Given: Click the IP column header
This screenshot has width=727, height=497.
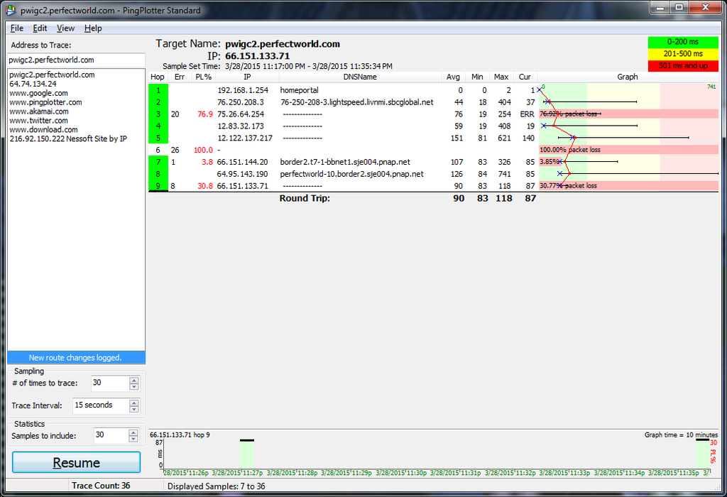Looking at the screenshot, I should (x=247, y=77).
